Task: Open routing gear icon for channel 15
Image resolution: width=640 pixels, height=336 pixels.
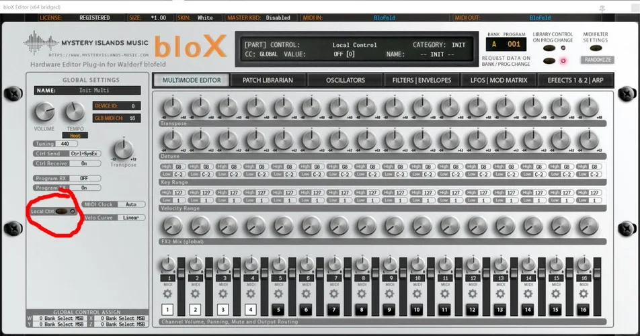Action: [x=555, y=294]
